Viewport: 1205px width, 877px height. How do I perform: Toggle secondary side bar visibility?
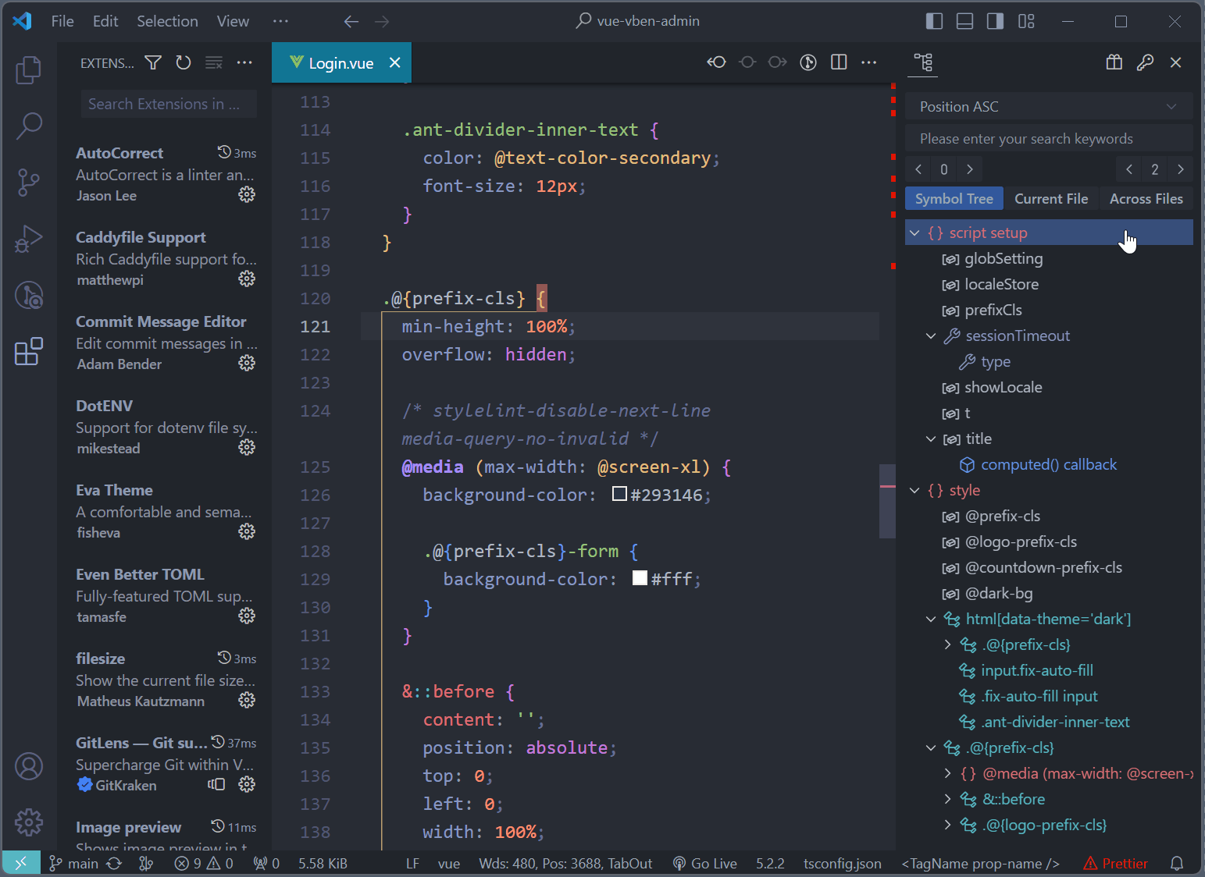(x=995, y=21)
